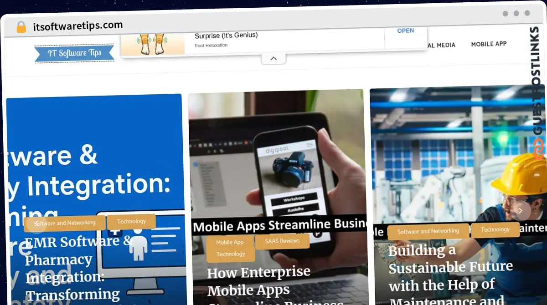Click the padlock icon in address bar
The height and width of the screenshot is (305, 547).
point(21,27)
